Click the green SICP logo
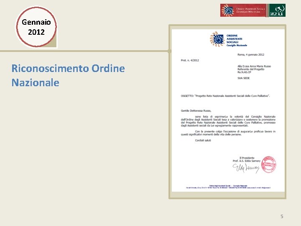The width and height of the screenshot is (301, 226). [277, 10]
